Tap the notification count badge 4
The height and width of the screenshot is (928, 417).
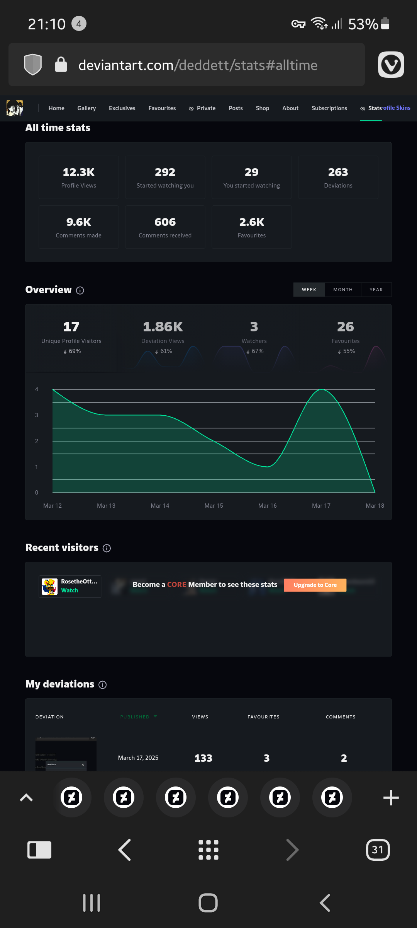point(79,24)
